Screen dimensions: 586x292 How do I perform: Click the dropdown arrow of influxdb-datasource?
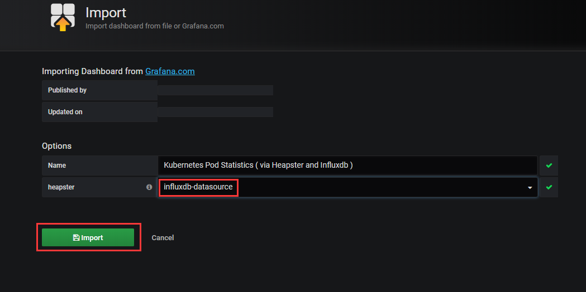point(530,188)
